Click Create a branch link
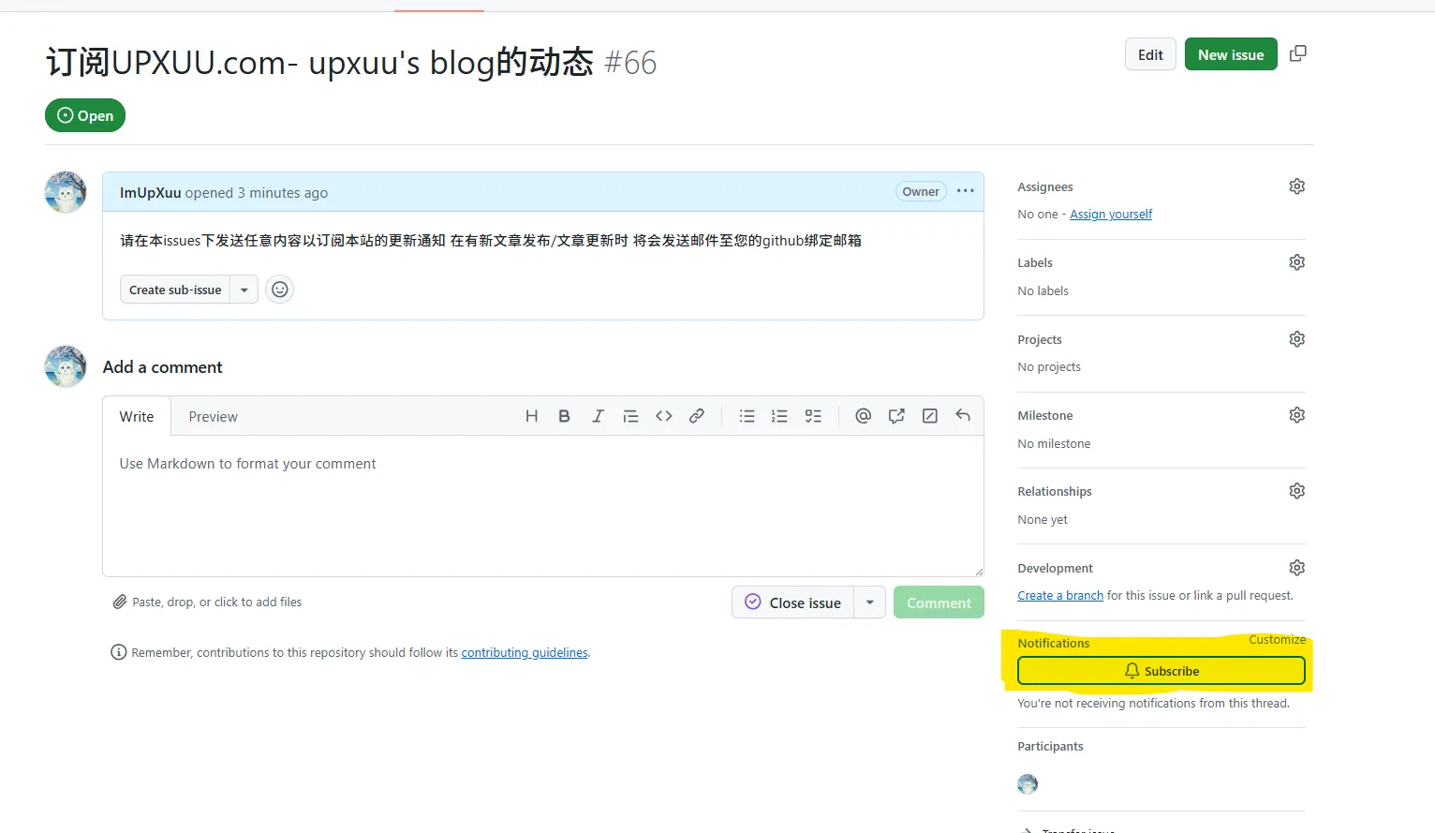This screenshot has height=833, width=1435. coord(1060,596)
